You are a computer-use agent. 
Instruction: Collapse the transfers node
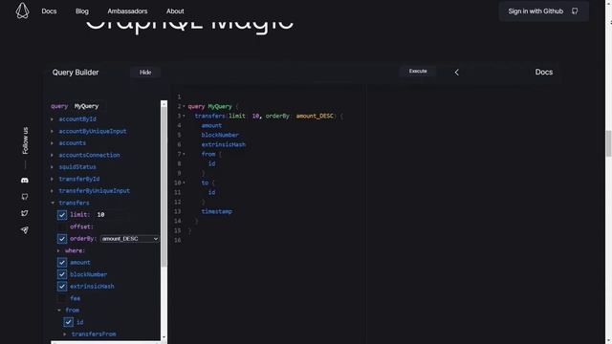click(53, 203)
